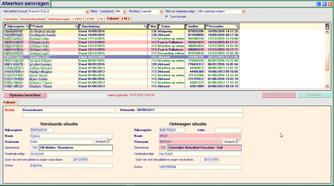This screenshot has width=334, height=186.
Task: Click the Referentie input field
Action: tap(189, 110)
